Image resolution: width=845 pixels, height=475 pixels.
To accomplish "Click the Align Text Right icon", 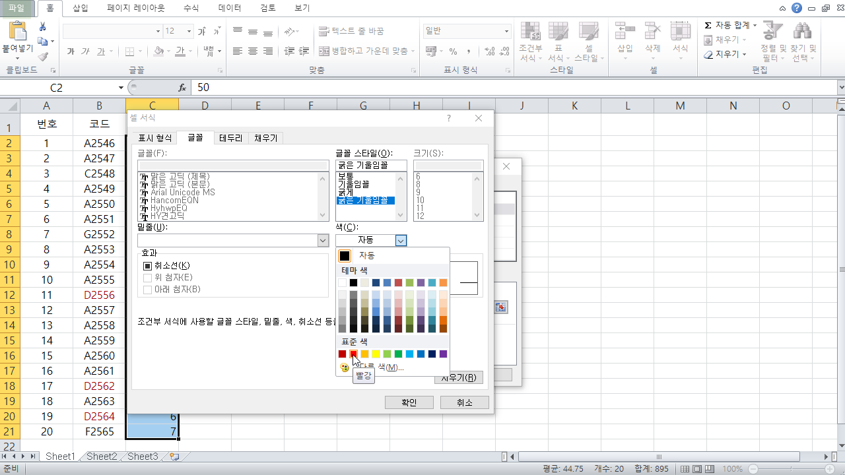I will (268, 51).
